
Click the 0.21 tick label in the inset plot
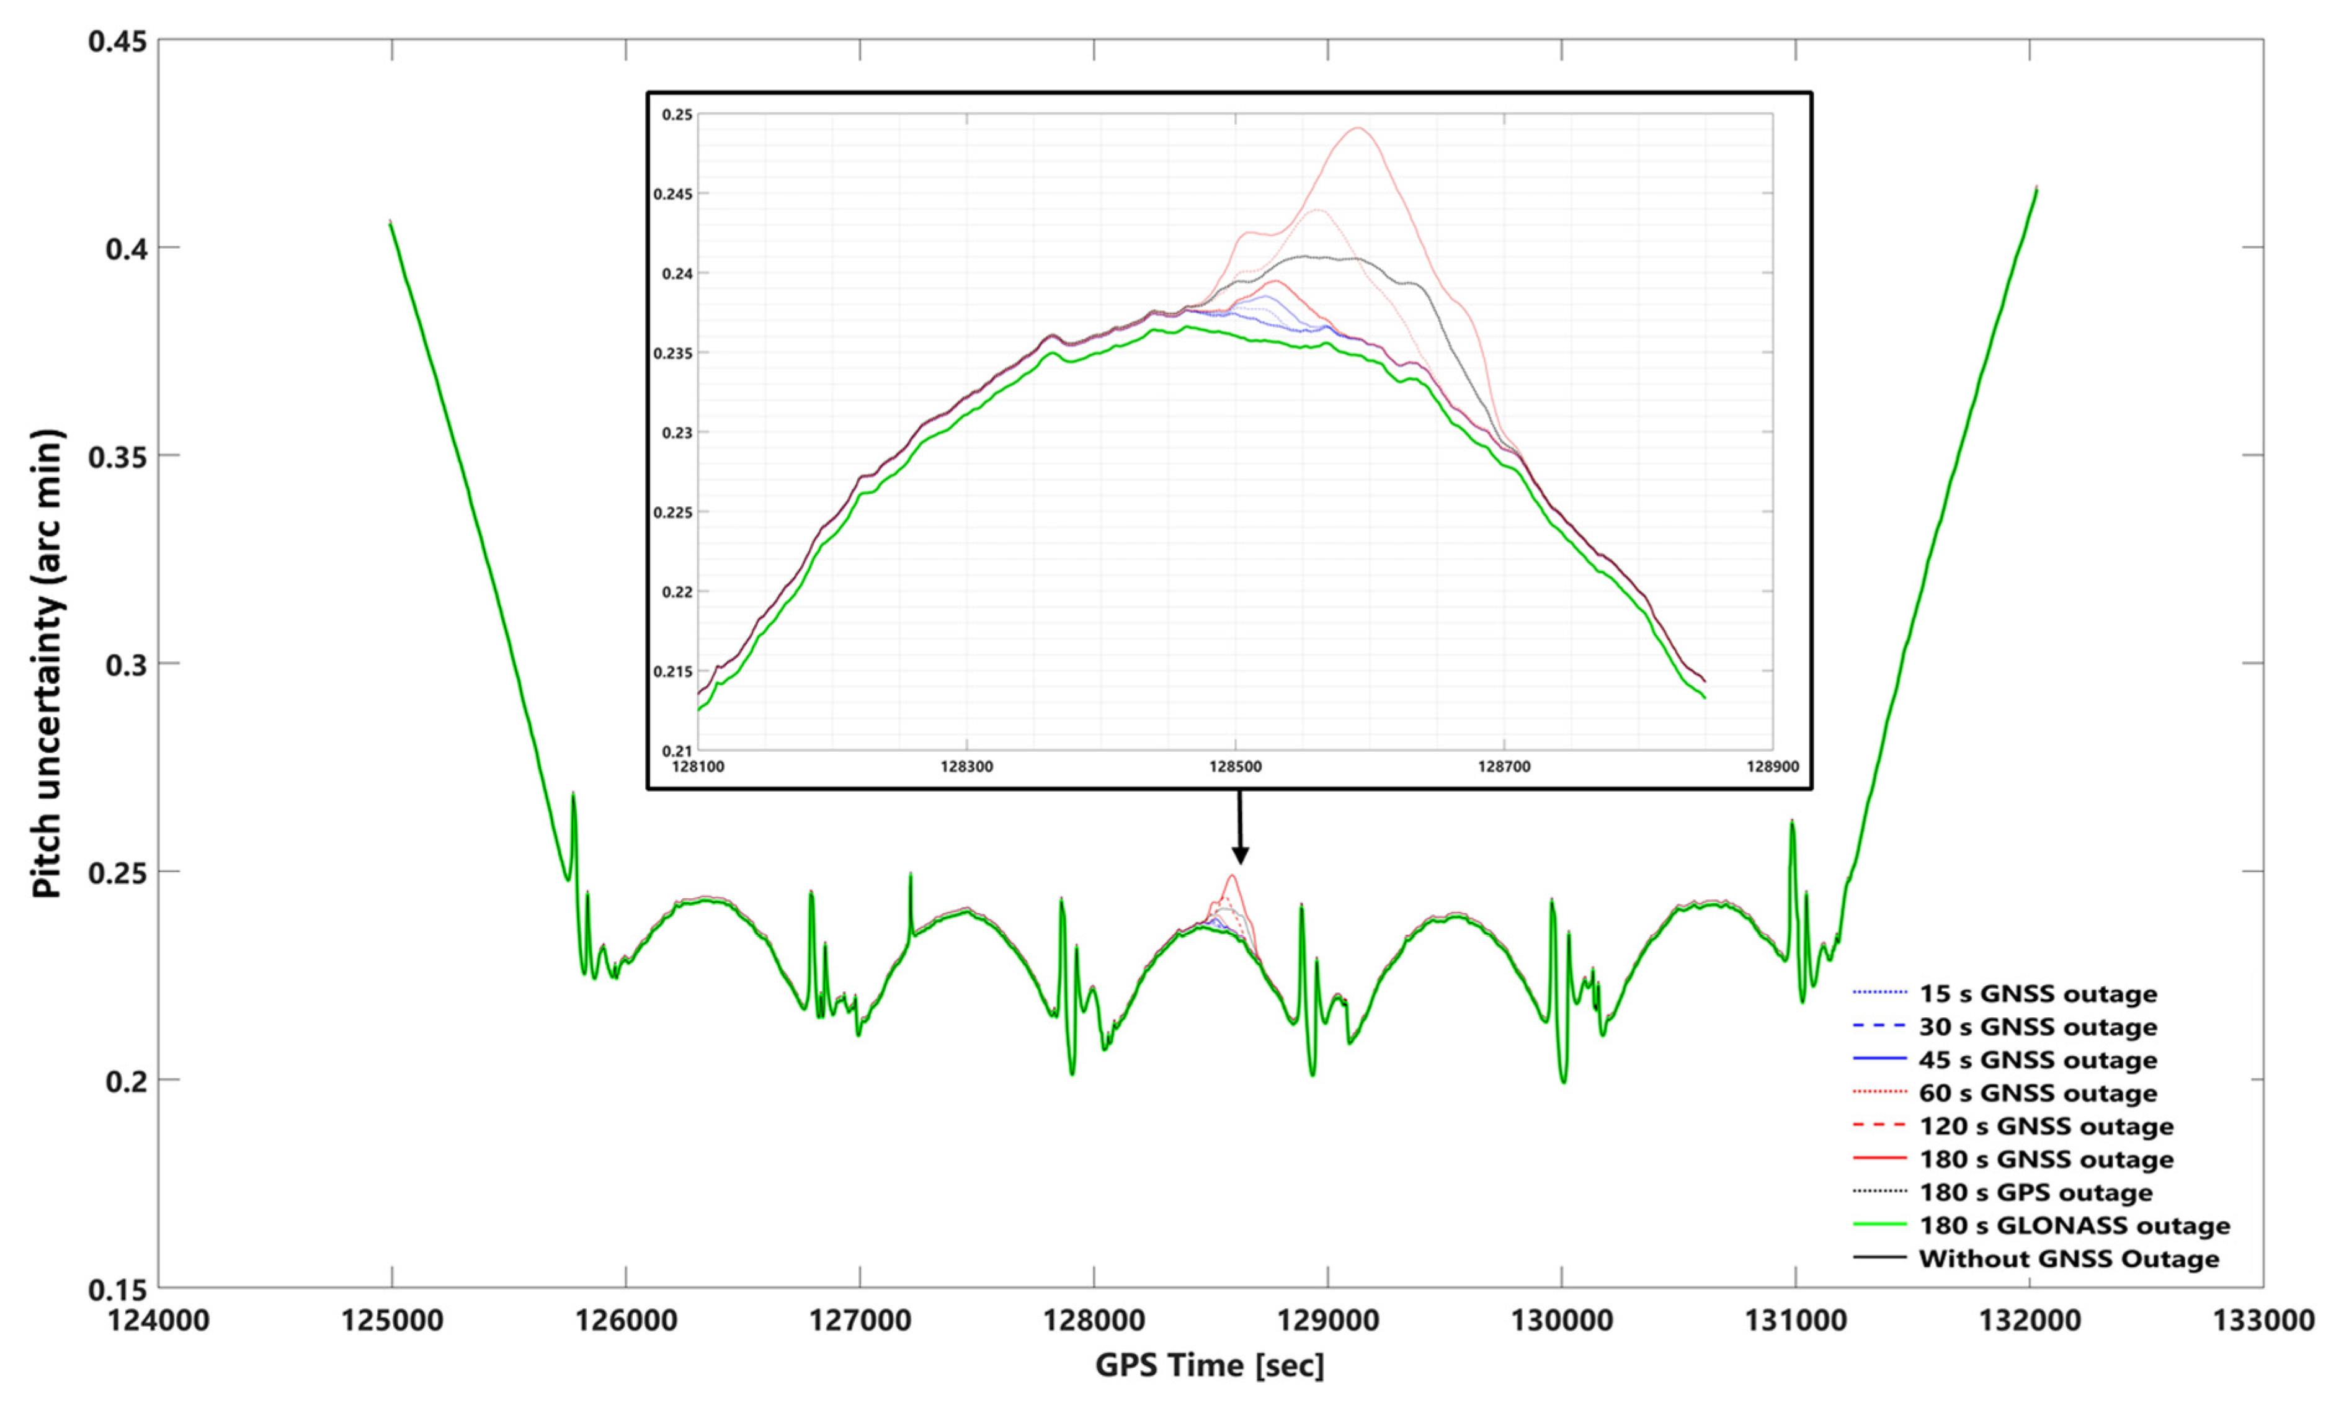tap(677, 751)
